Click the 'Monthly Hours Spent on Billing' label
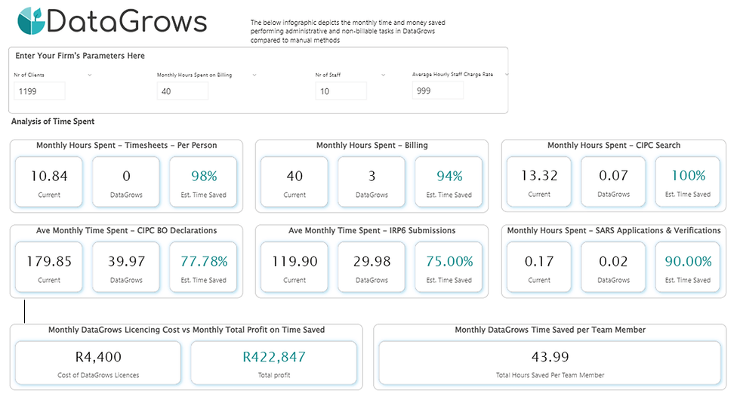This screenshot has height=406, width=740. tap(194, 75)
